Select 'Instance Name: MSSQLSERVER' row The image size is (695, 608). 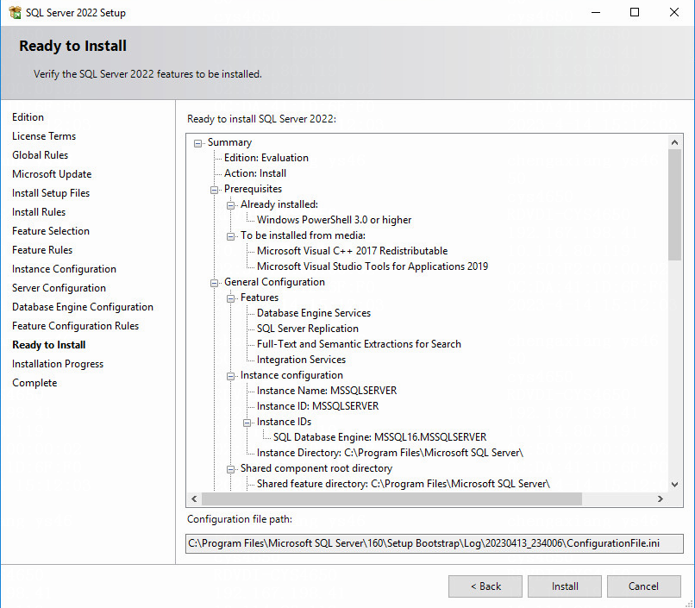(x=327, y=391)
